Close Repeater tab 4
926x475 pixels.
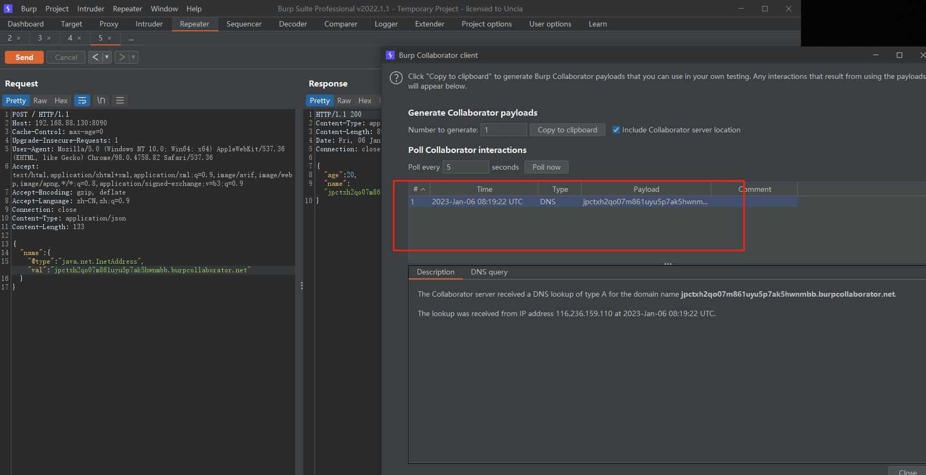79,38
